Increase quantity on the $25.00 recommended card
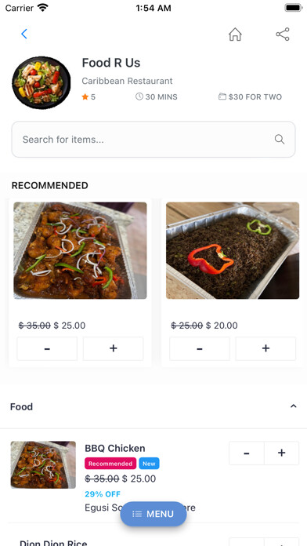The height and width of the screenshot is (546, 307). (x=113, y=348)
